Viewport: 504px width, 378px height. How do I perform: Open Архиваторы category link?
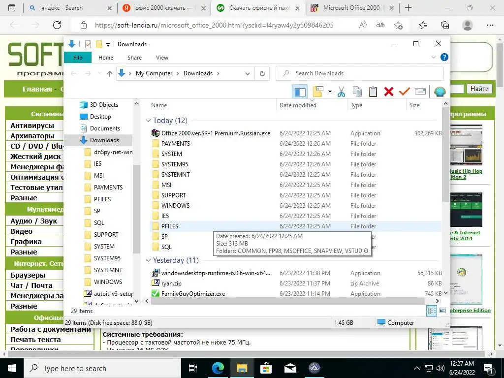pos(32,136)
